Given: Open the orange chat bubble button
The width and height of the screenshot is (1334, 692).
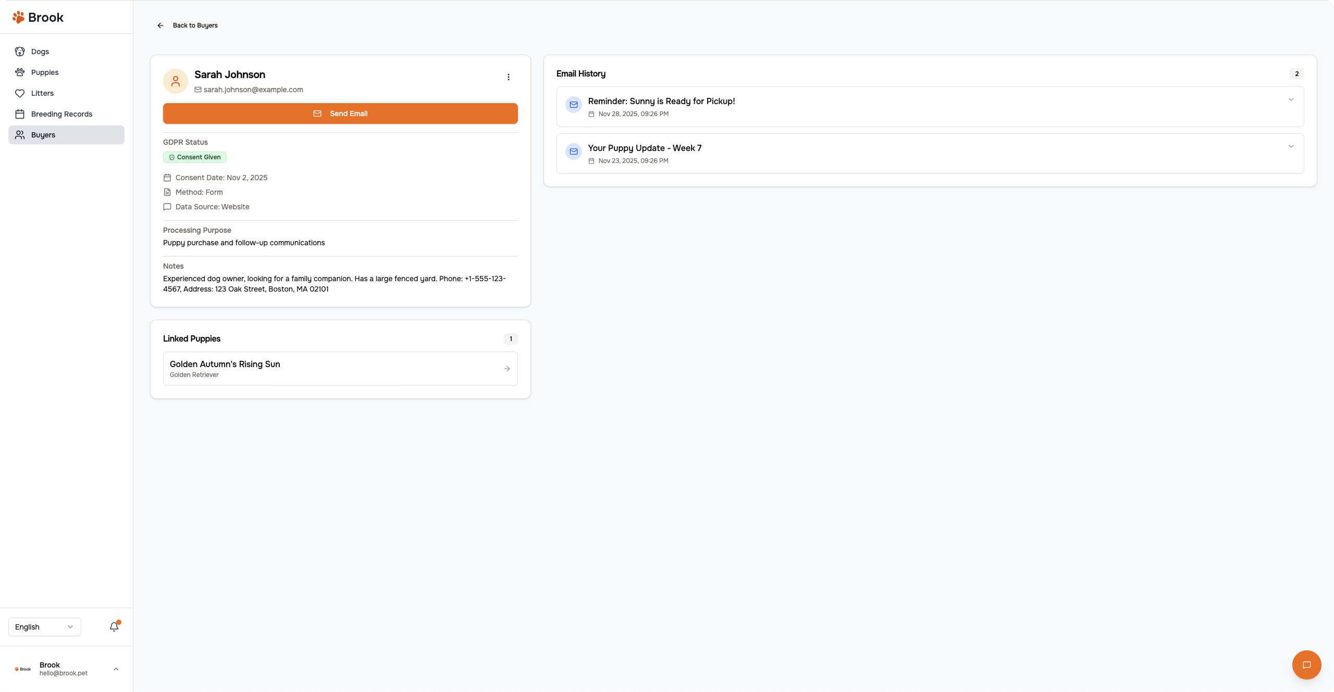Looking at the screenshot, I should (1306, 664).
